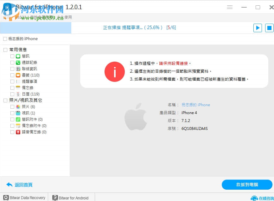Stop the scan with the square button
Image resolution: width=274 pixels, height=201 pixels.
coord(269,28)
